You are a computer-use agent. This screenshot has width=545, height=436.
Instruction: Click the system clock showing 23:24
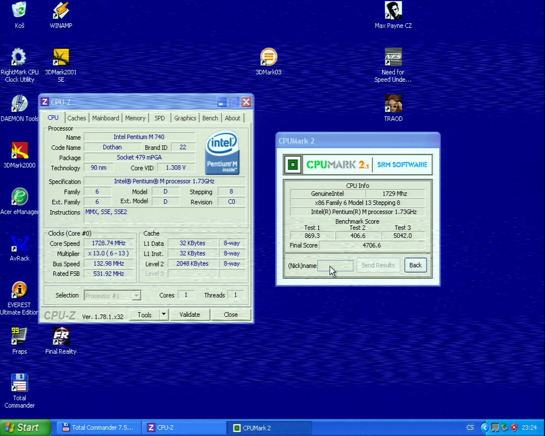(529, 427)
